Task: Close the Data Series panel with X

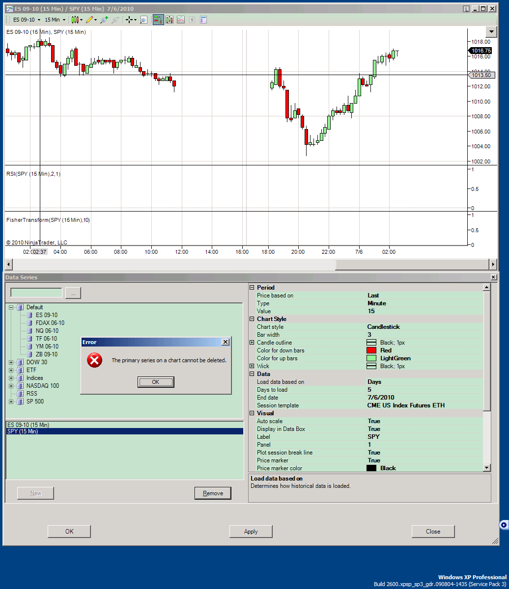Action: pyautogui.click(x=493, y=277)
